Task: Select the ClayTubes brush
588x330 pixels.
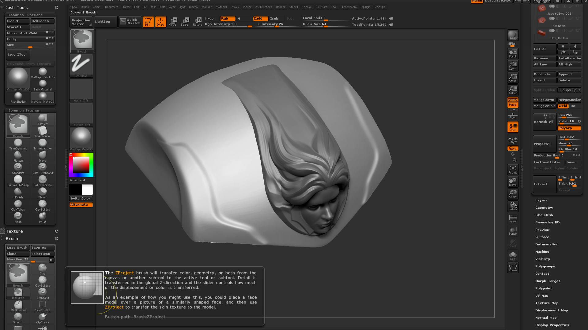Action: click(18, 205)
